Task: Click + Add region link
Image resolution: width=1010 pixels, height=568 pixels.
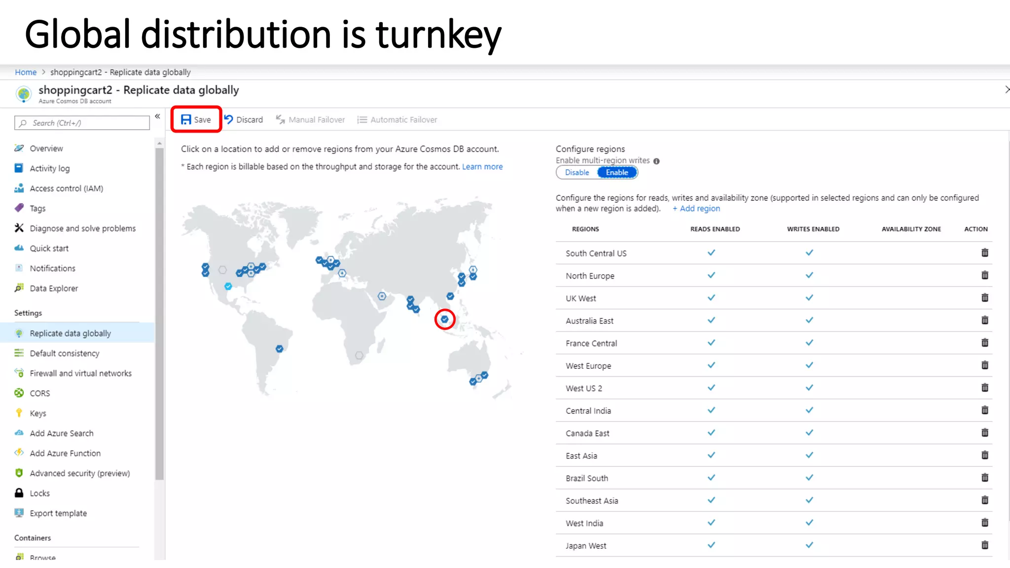Action: (x=696, y=209)
